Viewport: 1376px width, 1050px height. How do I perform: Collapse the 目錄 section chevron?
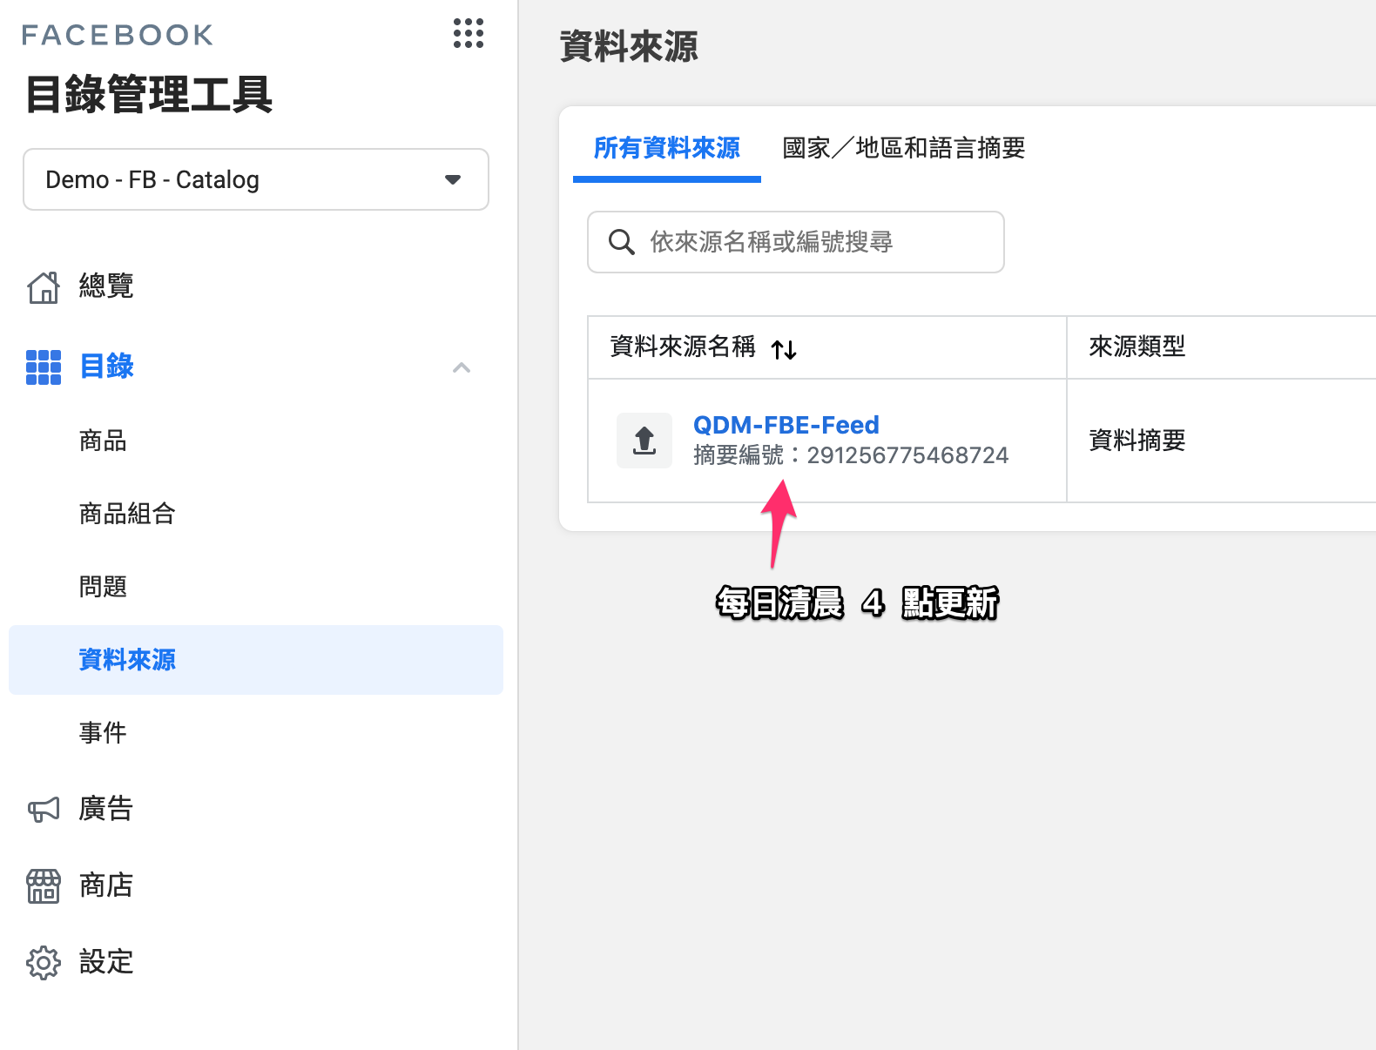(x=462, y=367)
